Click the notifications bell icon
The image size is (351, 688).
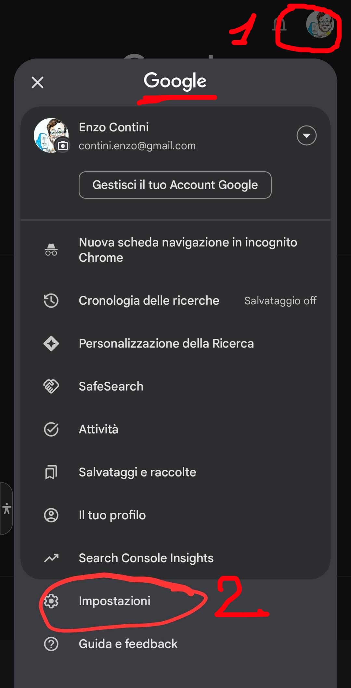pos(279,25)
